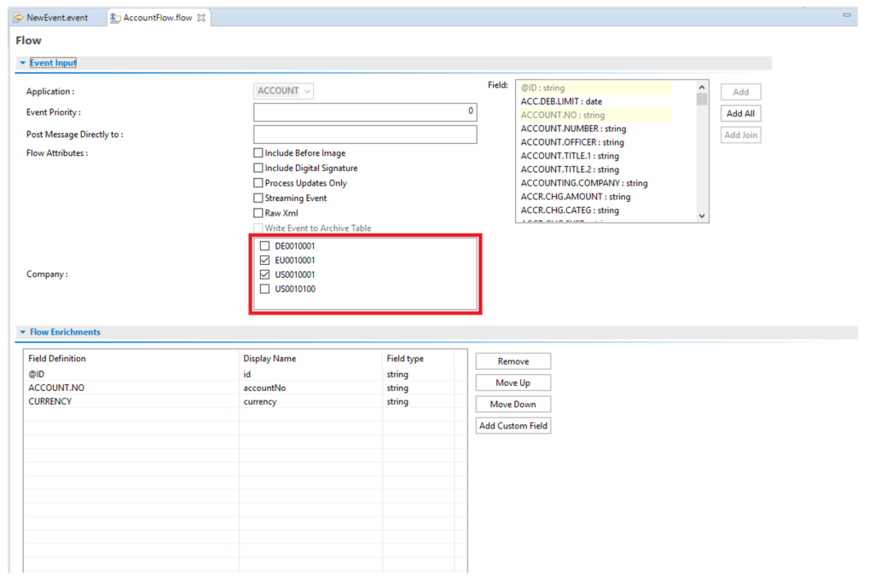Select the AccountFlow.flow tab

coord(158,18)
